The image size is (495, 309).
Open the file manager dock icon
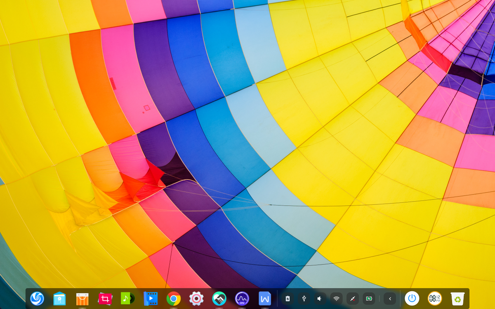click(59, 298)
